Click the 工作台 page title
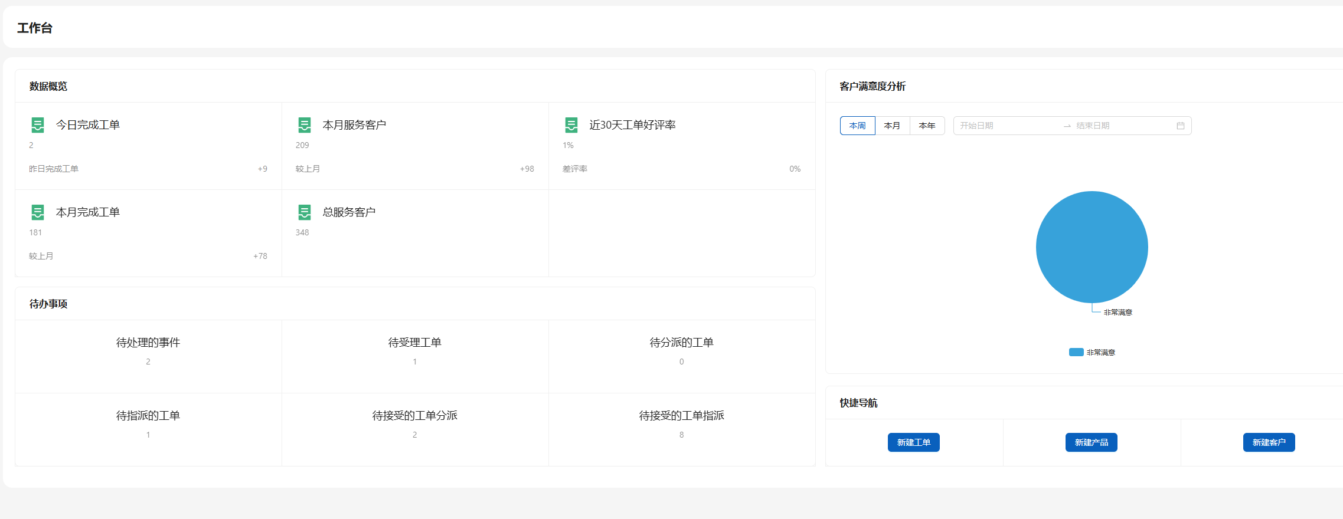Viewport: 1343px width, 519px height. tap(35, 28)
